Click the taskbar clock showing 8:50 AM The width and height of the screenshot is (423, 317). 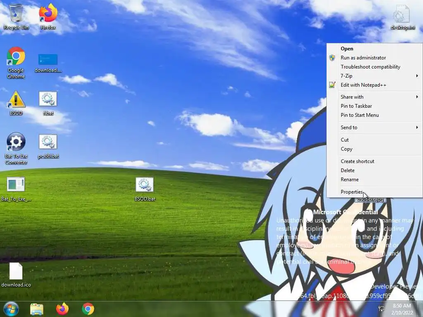pyautogui.click(x=402, y=309)
